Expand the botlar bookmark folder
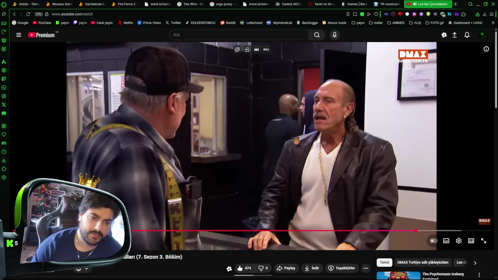Image resolution: width=498 pixels, height=280 pixels. 375,23
